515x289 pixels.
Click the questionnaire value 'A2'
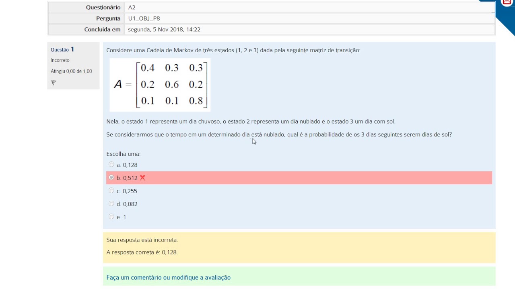pos(132,7)
